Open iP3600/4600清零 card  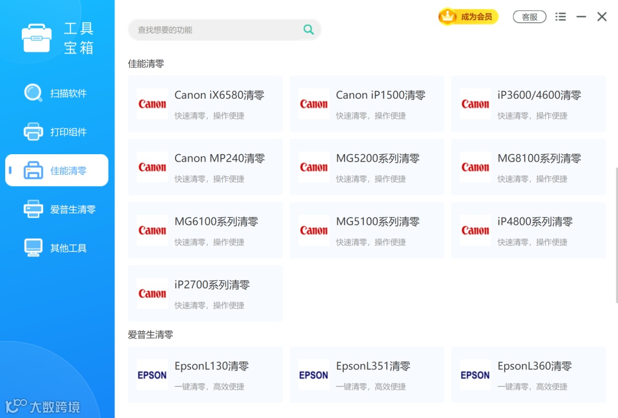529,104
